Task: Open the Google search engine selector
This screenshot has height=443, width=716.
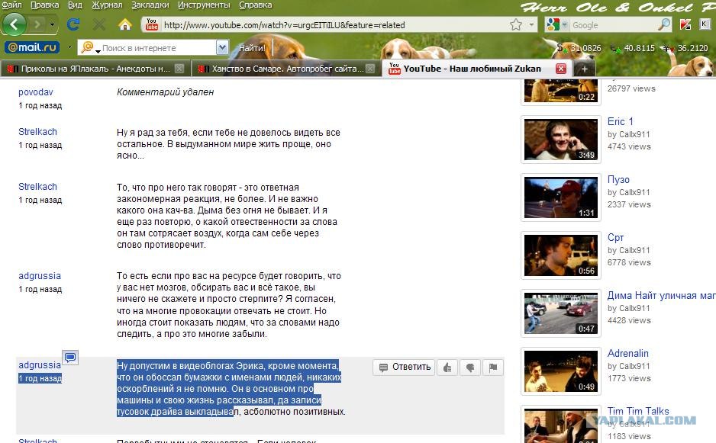Action: 556,24
